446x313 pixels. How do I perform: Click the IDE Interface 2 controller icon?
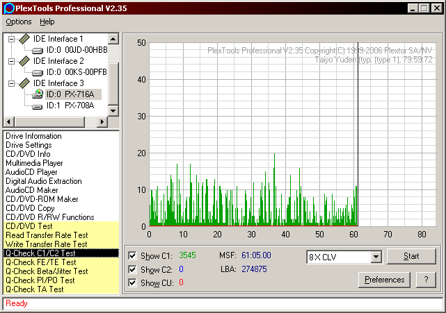pos(24,61)
